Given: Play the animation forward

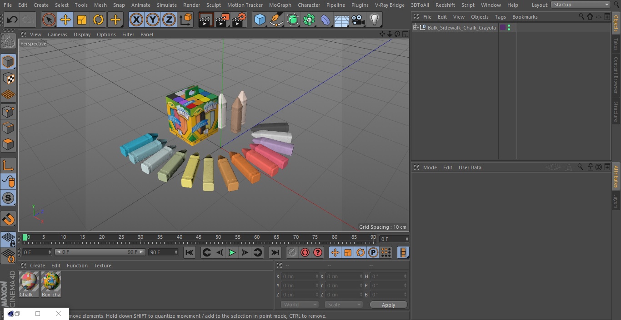Looking at the screenshot, I should coord(232,252).
